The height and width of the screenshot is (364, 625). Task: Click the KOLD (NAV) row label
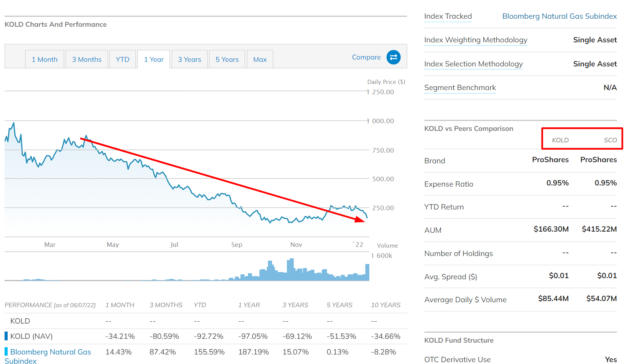click(31, 336)
